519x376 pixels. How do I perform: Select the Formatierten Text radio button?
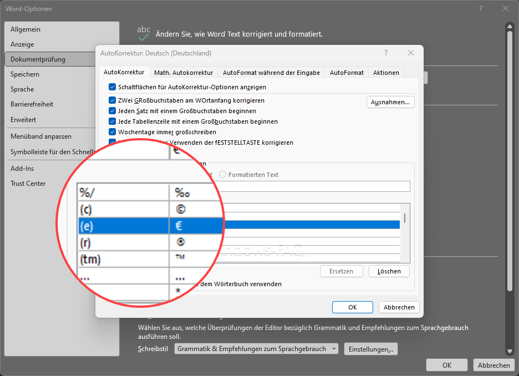[x=223, y=175]
